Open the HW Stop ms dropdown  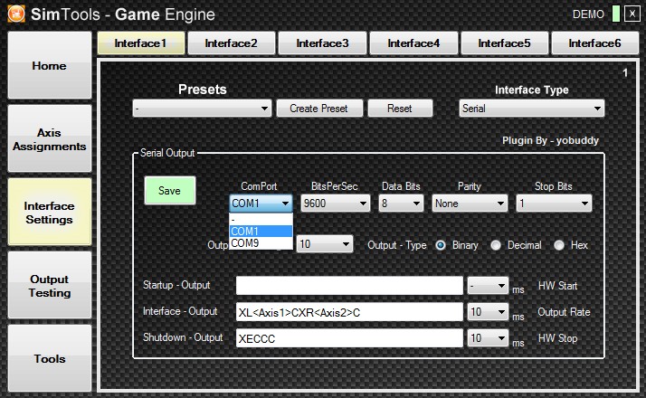488,338
